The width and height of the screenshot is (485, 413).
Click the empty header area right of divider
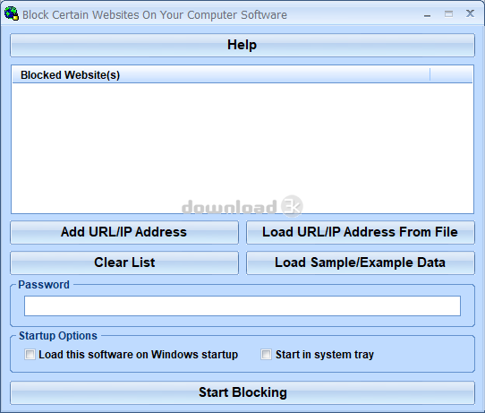click(451, 75)
